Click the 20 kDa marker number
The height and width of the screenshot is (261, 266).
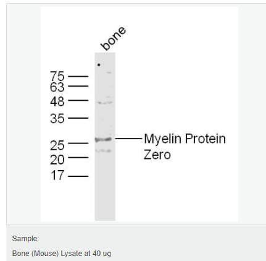57,160
